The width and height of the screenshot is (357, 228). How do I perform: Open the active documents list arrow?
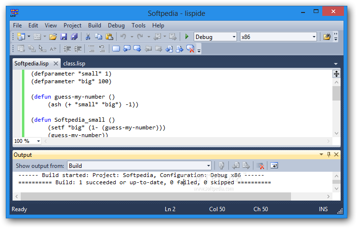pyautogui.click(x=336, y=63)
